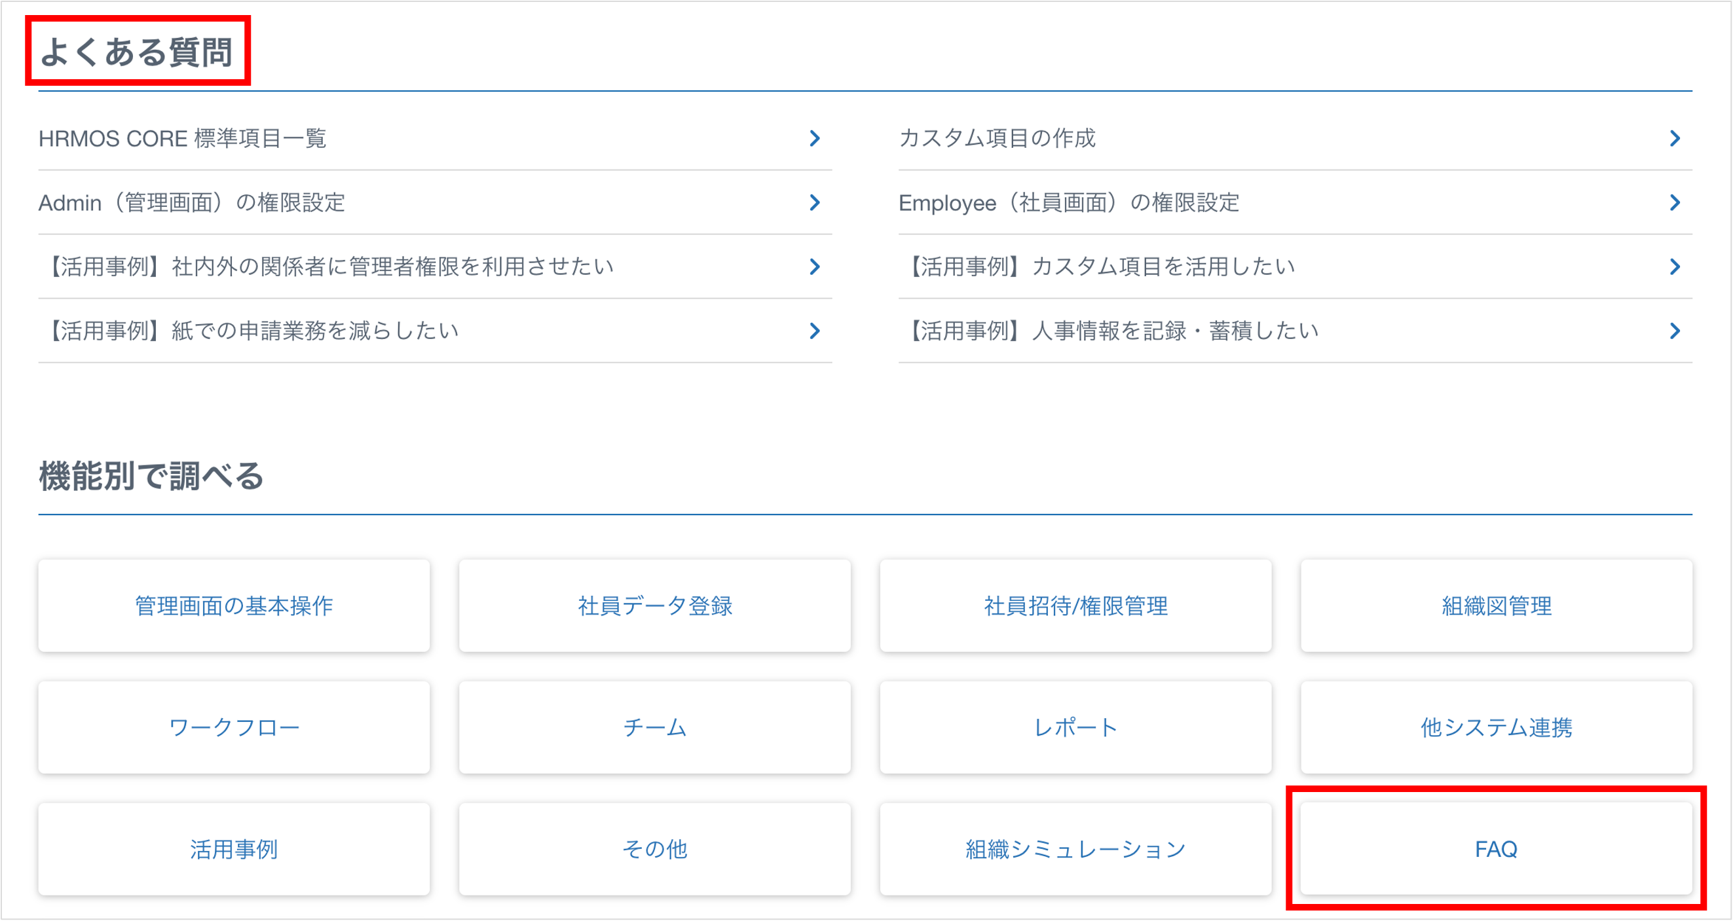This screenshot has height=921, width=1735.
Task: Click chevron beside カスタム項目の作成
Action: point(1674,139)
